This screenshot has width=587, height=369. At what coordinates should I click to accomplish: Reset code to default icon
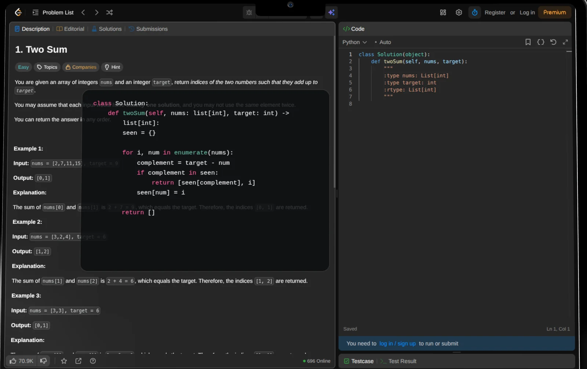click(x=553, y=42)
